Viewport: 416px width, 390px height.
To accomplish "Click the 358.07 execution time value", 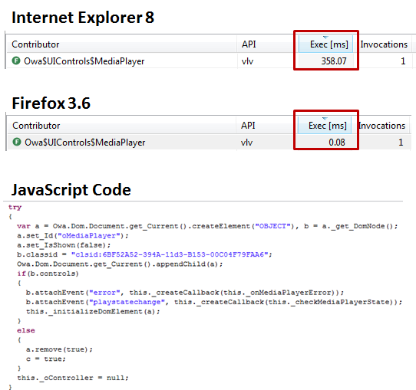I will point(334,61).
